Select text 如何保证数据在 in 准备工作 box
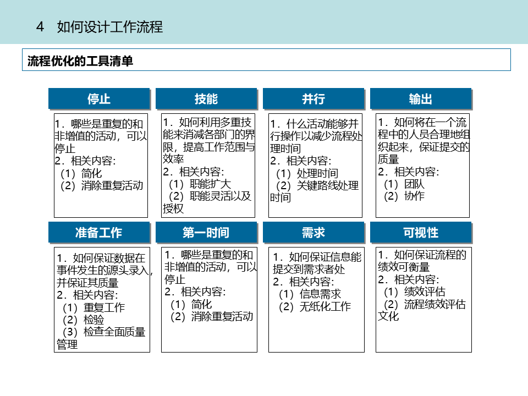 pyautogui.click(x=109, y=258)
